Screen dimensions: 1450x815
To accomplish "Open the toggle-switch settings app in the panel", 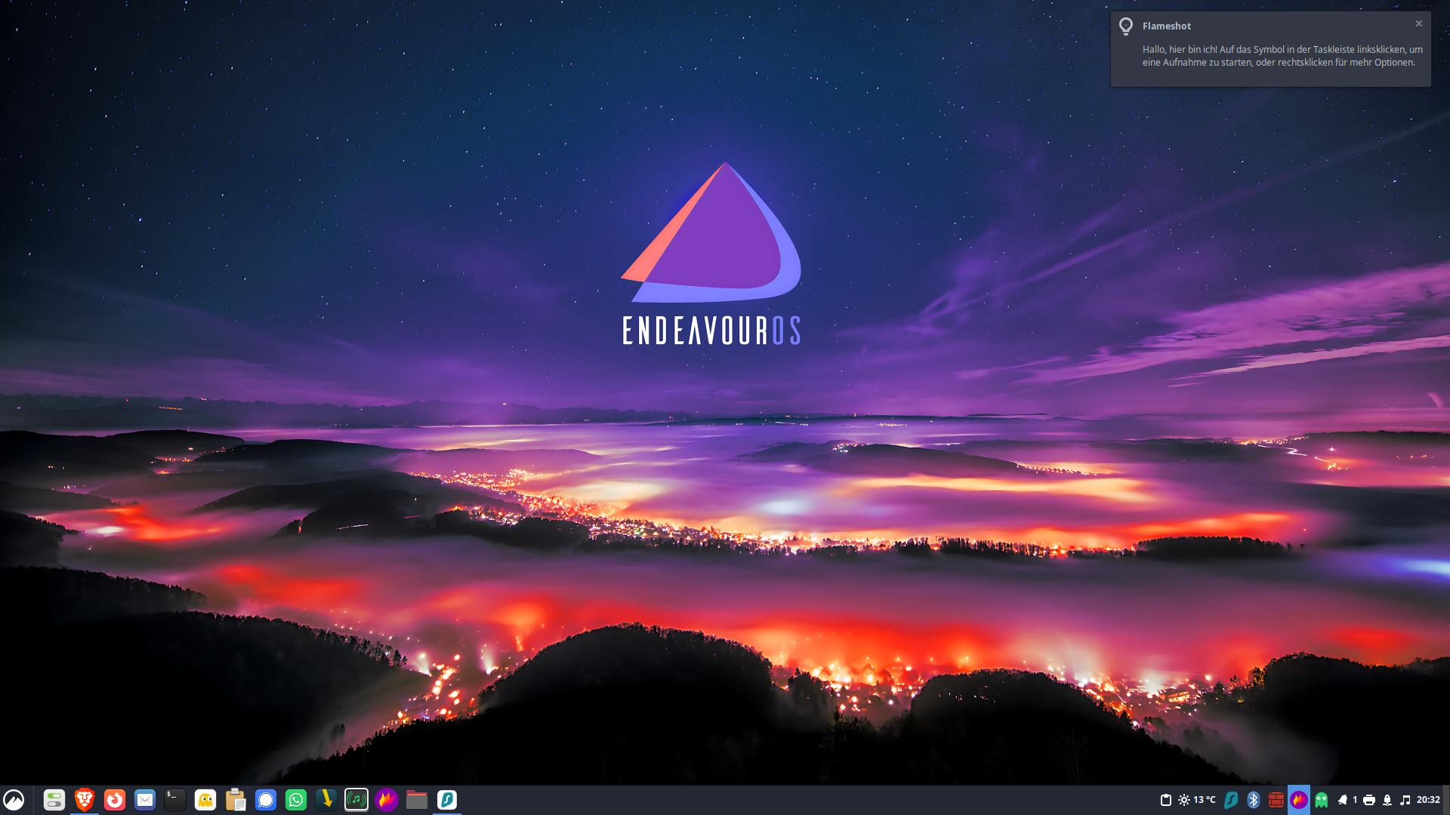I will pyautogui.click(x=54, y=800).
